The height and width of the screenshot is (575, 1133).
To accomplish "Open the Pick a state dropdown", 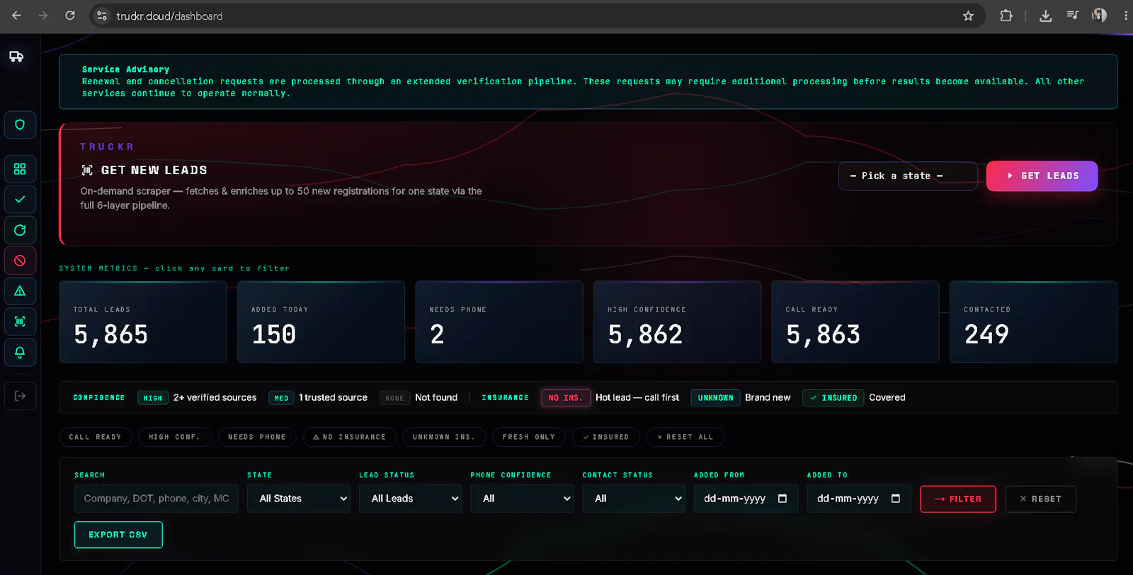I will tap(908, 176).
